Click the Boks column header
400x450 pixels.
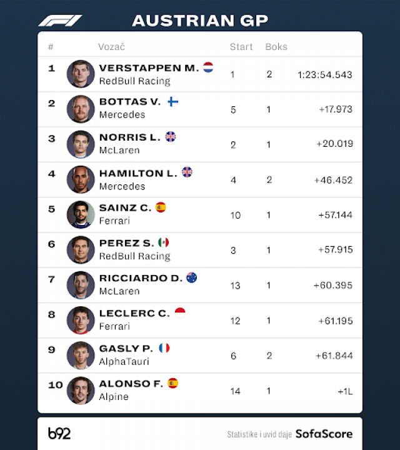tap(276, 47)
